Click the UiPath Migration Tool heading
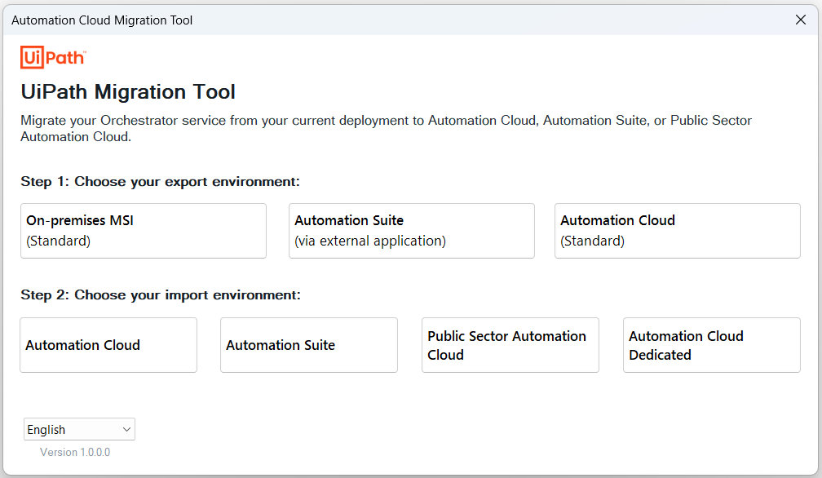The width and height of the screenshot is (822, 478). (x=128, y=91)
